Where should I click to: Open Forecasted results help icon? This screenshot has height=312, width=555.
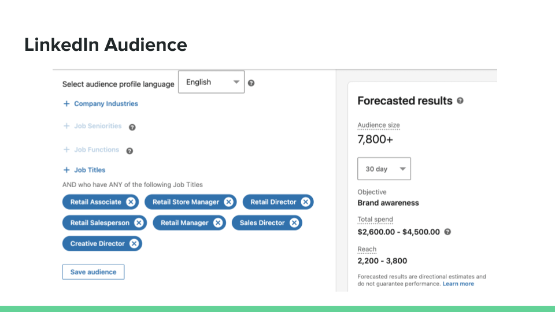click(x=460, y=101)
